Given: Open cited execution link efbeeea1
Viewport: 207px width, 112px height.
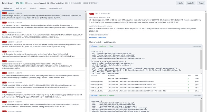Looking at the screenshot, I should 93,38.
